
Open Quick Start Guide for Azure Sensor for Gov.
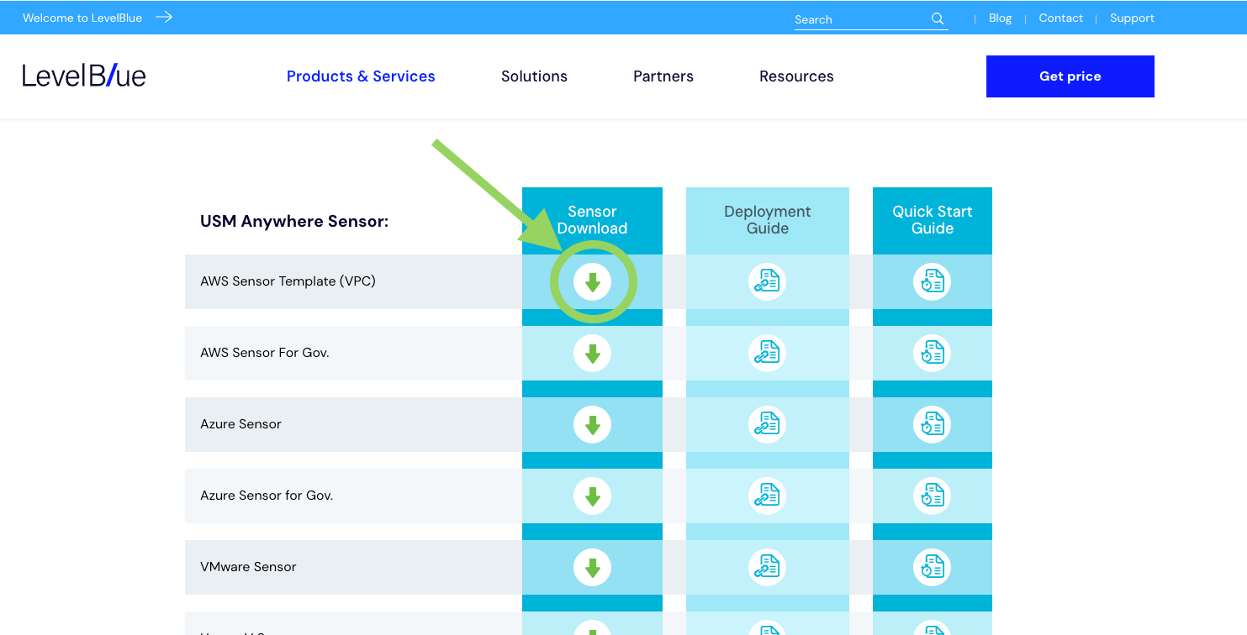tap(932, 496)
